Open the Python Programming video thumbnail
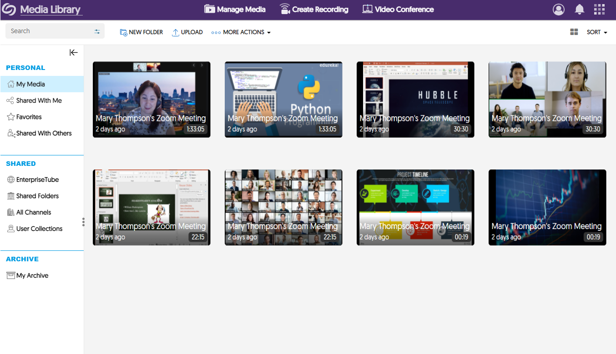 283,100
